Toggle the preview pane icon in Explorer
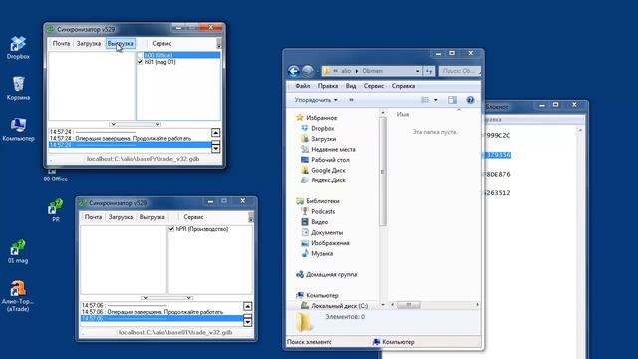The width and height of the screenshot is (638, 359). point(452,100)
